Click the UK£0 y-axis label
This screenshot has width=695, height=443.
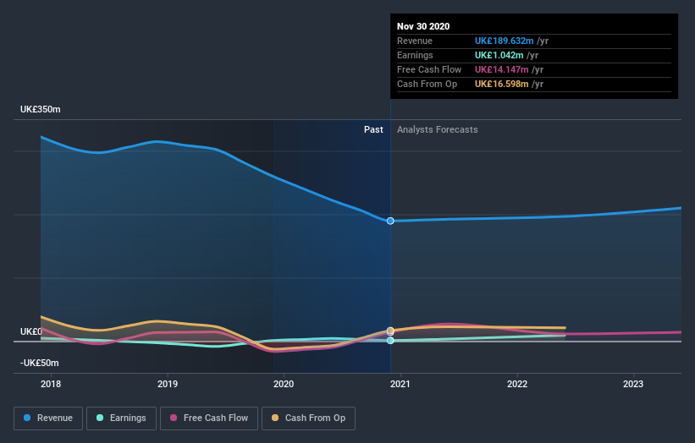pos(31,331)
